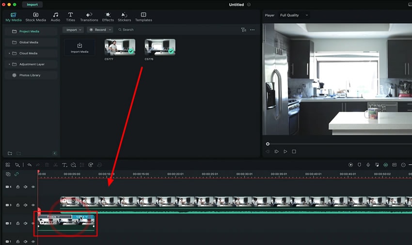Select Global Media in the sidebar
This screenshot has width=412, height=245.
31,42
